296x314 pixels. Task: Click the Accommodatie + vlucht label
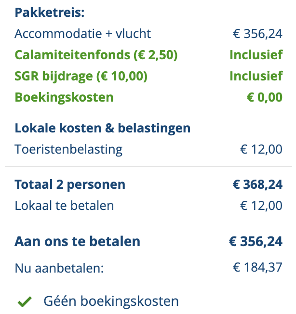(x=83, y=34)
